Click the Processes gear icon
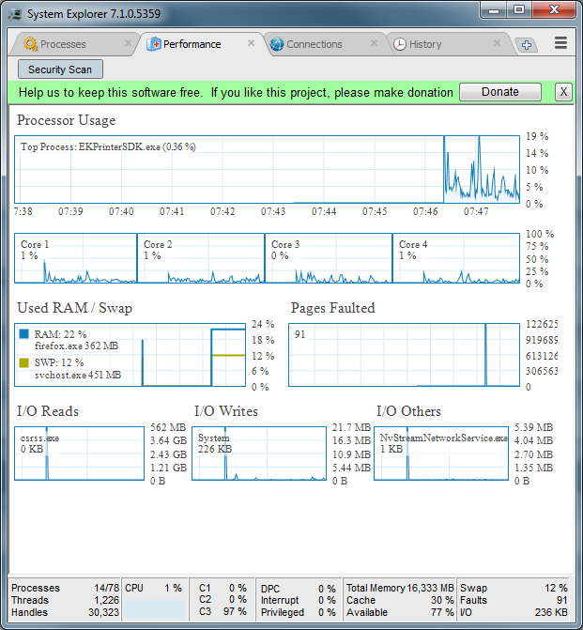 point(31,44)
